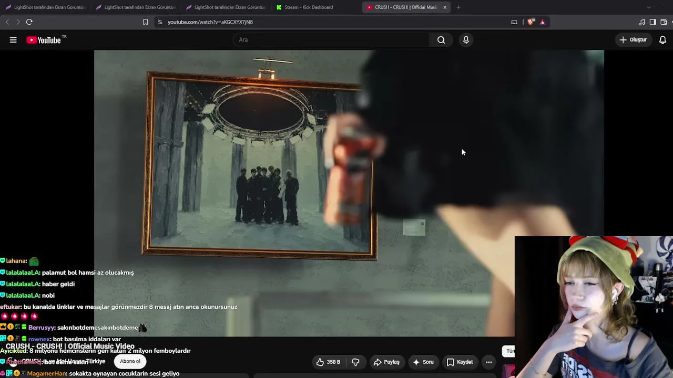This screenshot has width=673, height=378.
Task: Open the Oluştur create button
Action: tap(633, 40)
